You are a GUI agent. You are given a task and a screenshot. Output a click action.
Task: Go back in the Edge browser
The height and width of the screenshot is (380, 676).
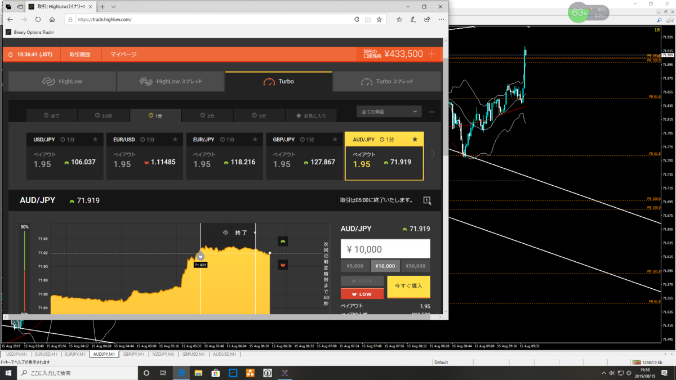click(x=10, y=19)
